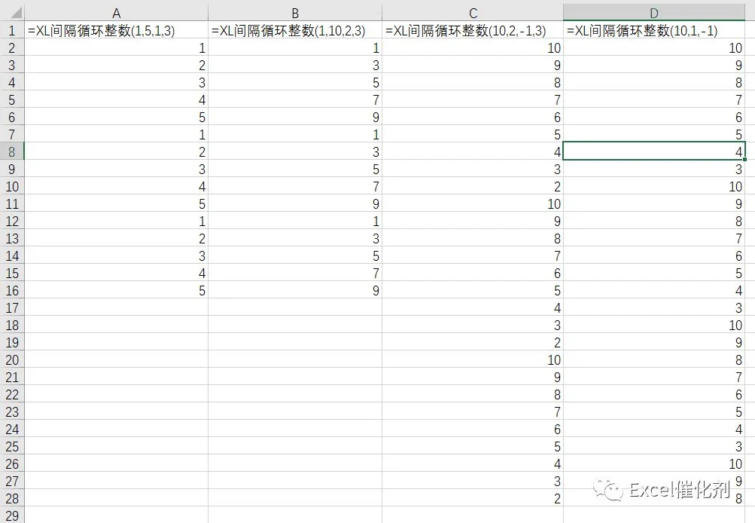The height and width of the screenshot is (523, 755).
Task: Select cell D10 containing 10
Action: pyautogui.click(x=654, y=186)
